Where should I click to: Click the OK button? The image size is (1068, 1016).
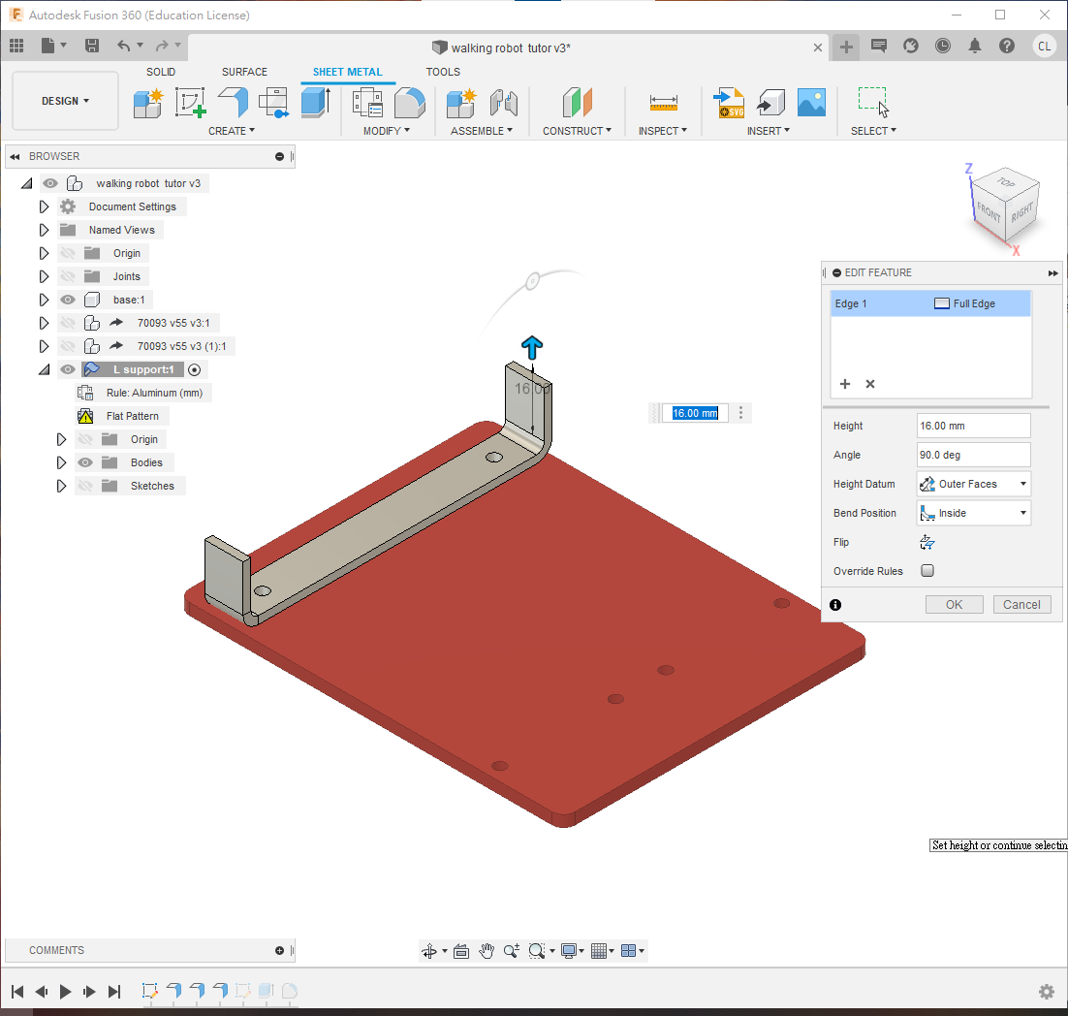coord(954,604)
